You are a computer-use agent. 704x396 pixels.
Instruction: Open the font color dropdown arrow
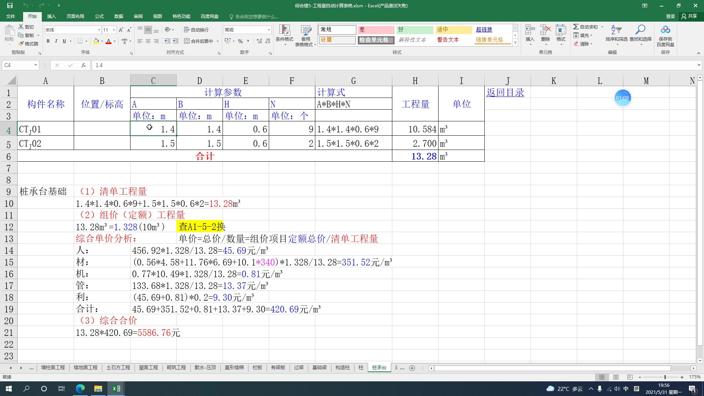tap(114, 41)
